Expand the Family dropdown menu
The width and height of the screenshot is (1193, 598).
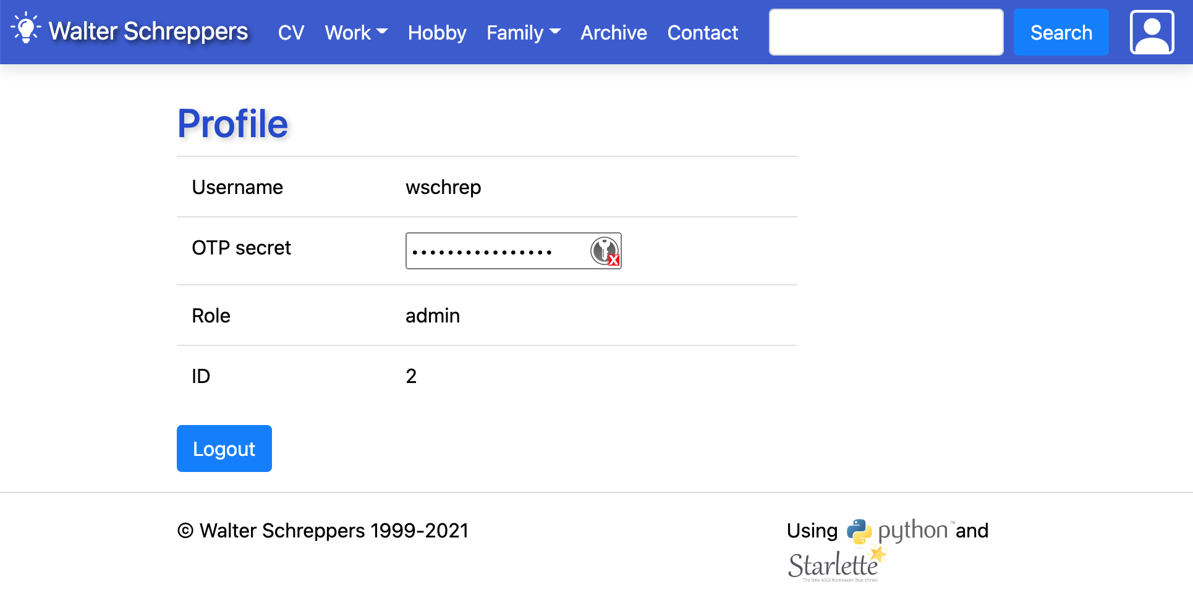point(523,32)
